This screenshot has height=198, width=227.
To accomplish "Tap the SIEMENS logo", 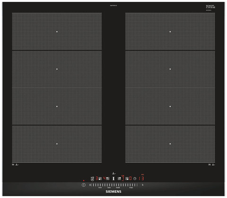I will 113,192.
